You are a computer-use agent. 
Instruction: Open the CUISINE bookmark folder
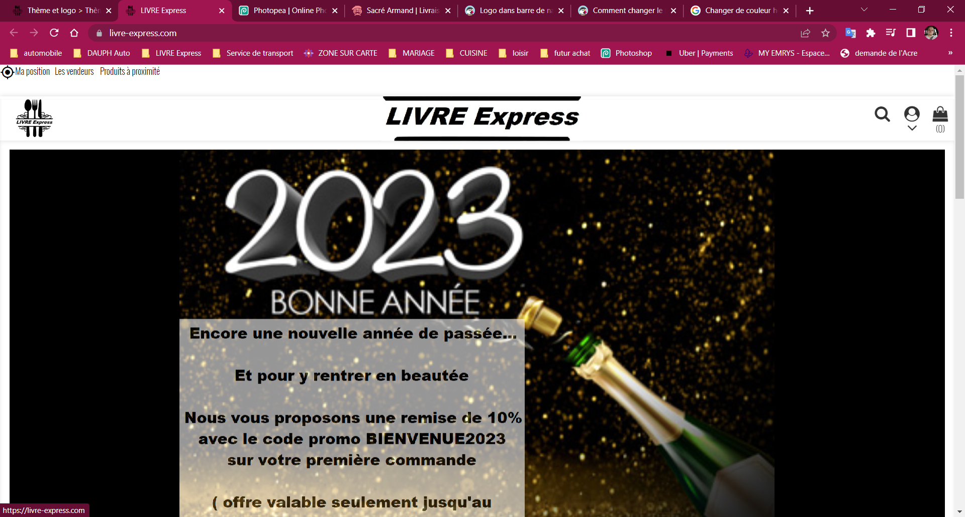tap(467, 53)
